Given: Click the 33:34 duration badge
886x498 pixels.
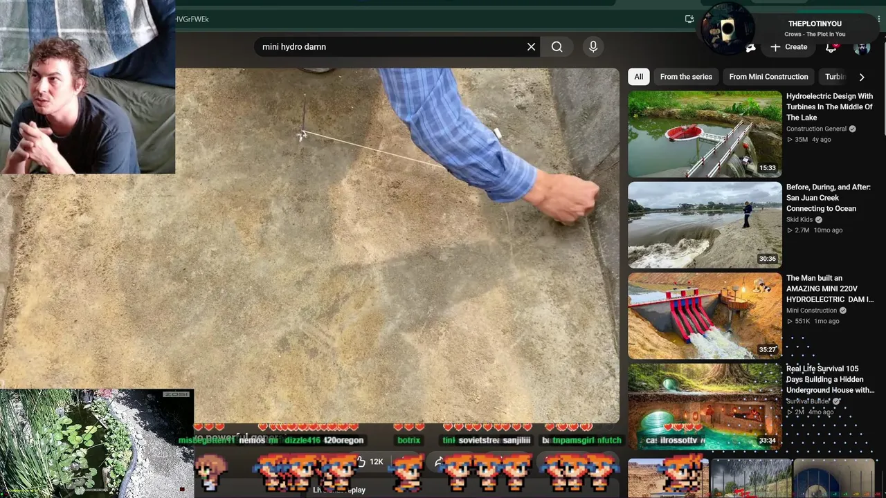Looking at the screenshot, I should click(x=767, y=441).
